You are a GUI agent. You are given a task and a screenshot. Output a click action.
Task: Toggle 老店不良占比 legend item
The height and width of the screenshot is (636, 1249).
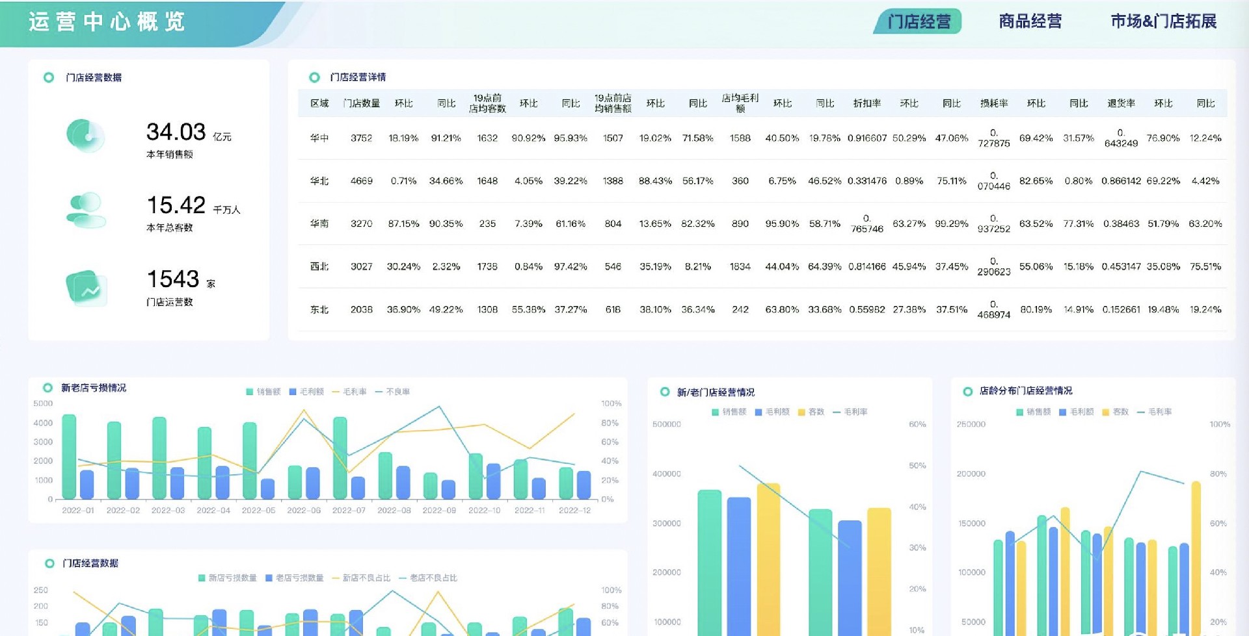pyautogui.click(x=428, y=578)
